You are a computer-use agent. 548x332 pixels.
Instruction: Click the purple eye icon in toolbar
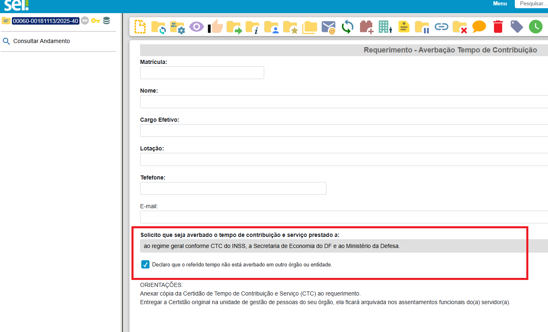196,27
